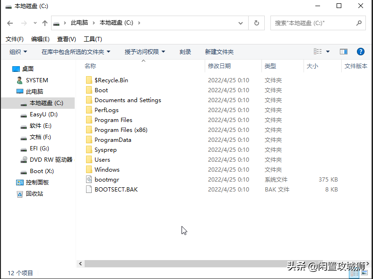Select 桌面 in navigation pane
373x279 pixels.
28,69
